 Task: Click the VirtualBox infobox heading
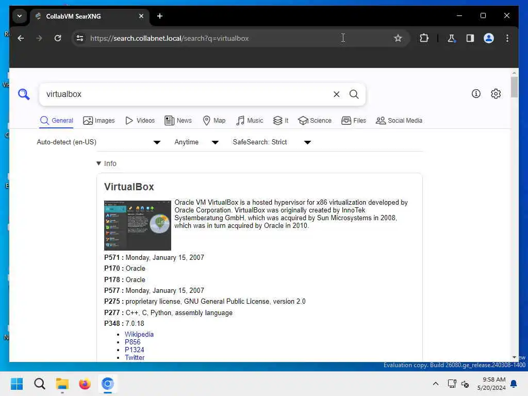pos(129,187)
